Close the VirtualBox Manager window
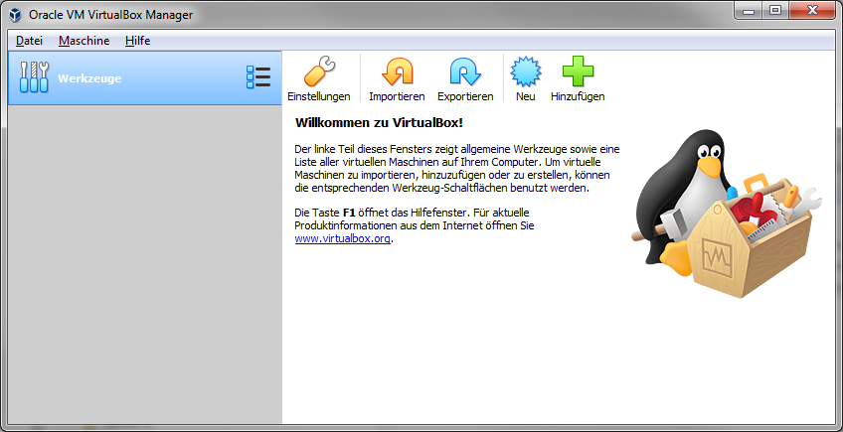843x432 pixels. pyautogui.click(x=812, y=11)
